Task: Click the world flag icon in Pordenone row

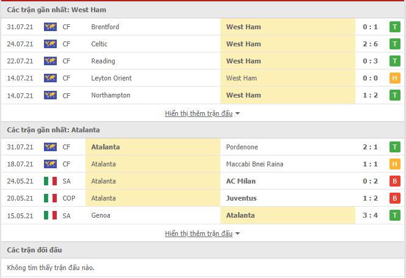Action: tap(50, 147)
